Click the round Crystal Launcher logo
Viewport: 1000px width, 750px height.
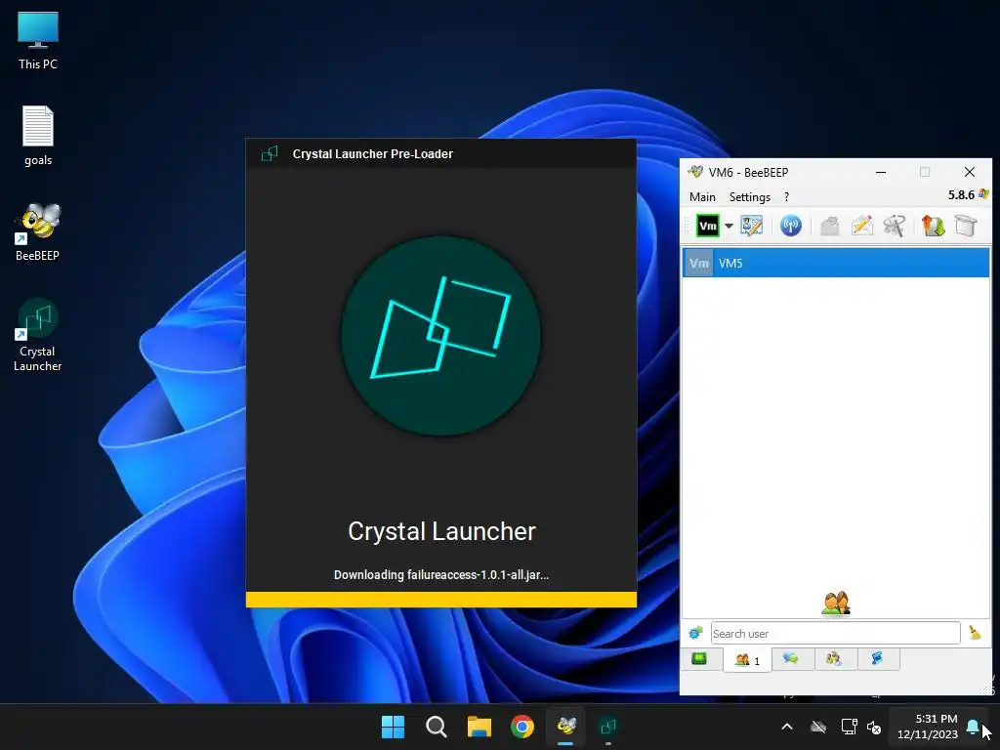(x=440, y=336)
